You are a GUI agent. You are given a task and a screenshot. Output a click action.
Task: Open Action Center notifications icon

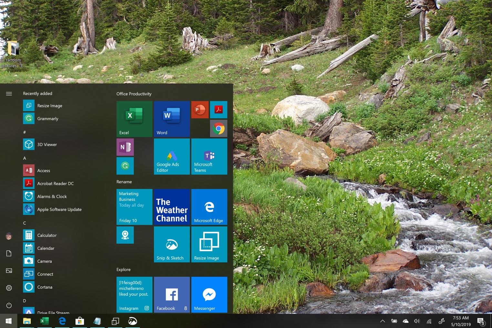point(481,321)
